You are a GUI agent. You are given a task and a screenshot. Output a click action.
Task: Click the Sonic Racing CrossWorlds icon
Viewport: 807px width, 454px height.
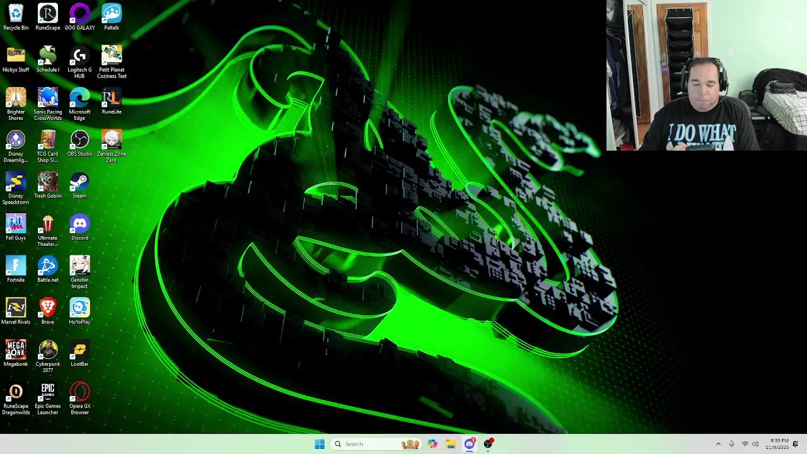tap(48, 104)
